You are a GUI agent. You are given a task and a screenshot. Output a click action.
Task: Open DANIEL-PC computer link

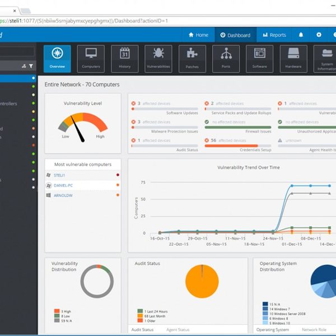click(63, 185)
